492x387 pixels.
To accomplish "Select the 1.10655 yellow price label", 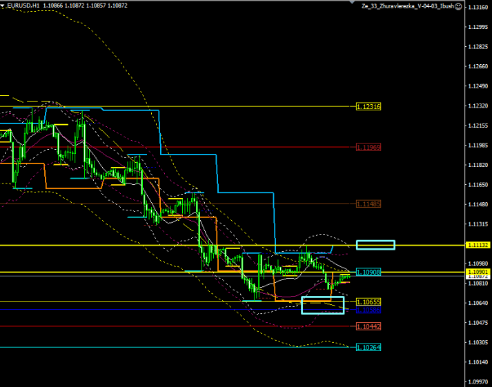I will tap(369, 302).
